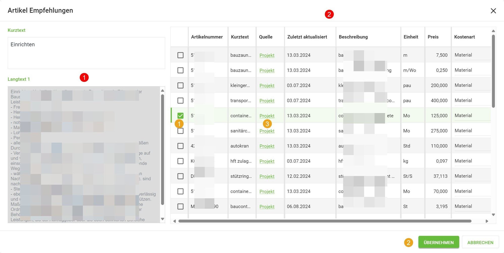Image resolution: width=504 pixels, height=253 pixels.
Task: Open the Projekt link for autokran
Action: click(x=267, y=146)
